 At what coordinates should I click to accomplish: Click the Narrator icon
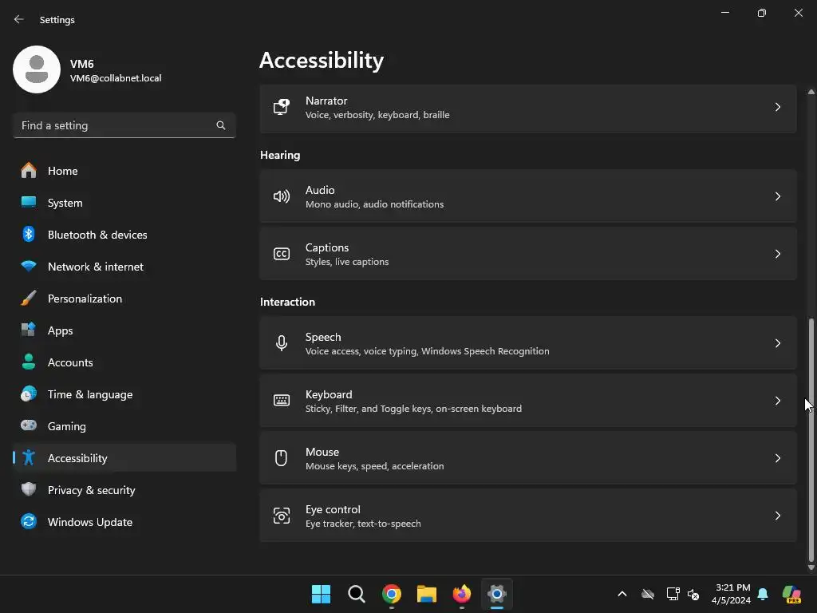[x=282, y=108]
